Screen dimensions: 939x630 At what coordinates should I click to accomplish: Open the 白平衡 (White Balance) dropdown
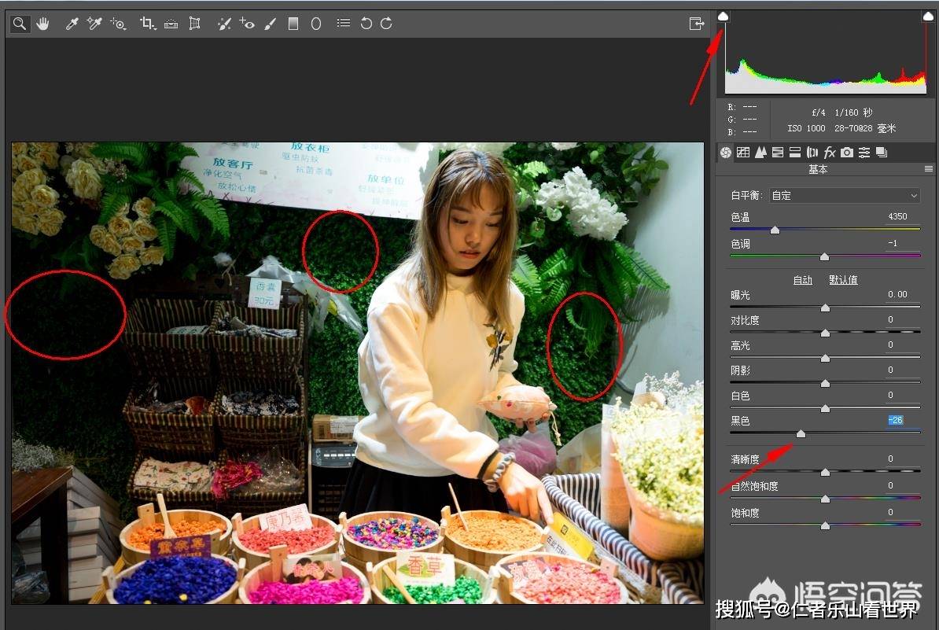coord(845,195)
